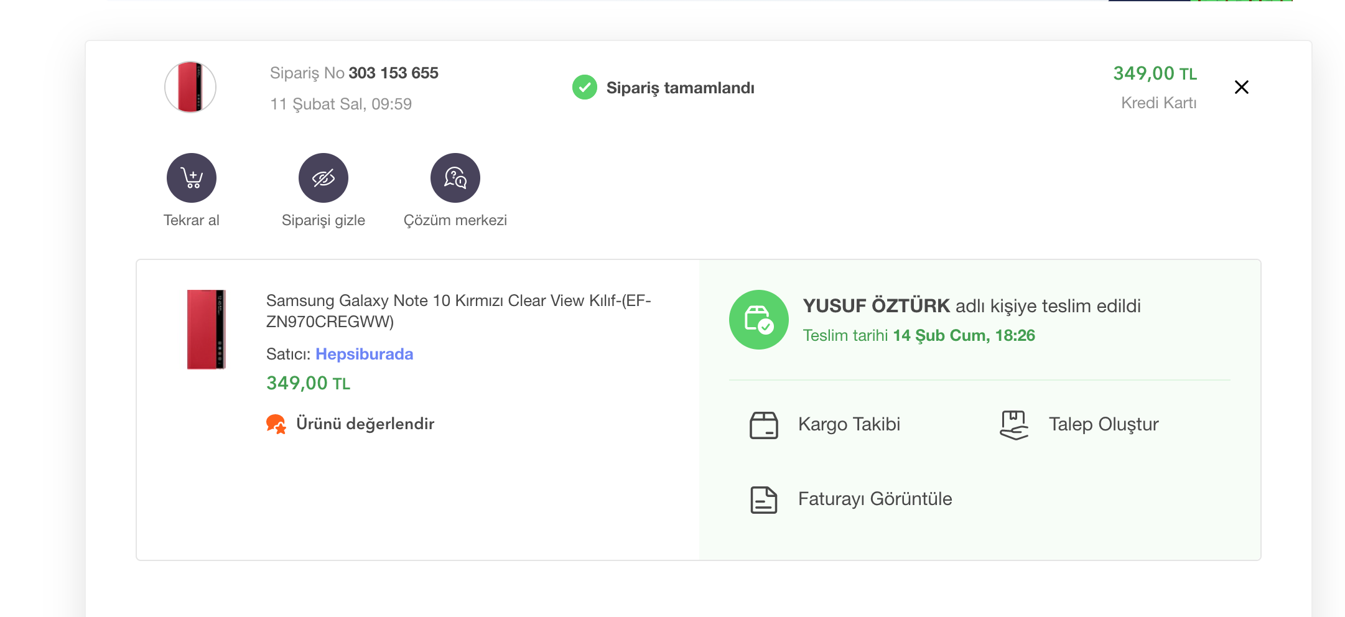The image size is (1345, 617).
Task: Open the round product thumbnail in header
Action: click(x=190, y=87)
